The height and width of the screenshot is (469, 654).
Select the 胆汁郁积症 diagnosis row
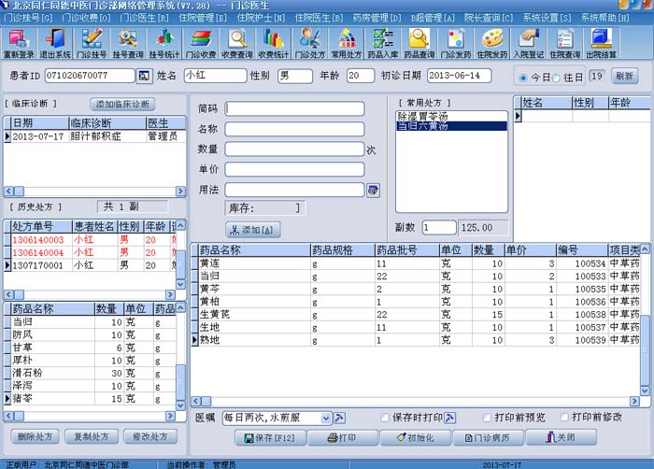pyautogui.click(x=94, y=136)
